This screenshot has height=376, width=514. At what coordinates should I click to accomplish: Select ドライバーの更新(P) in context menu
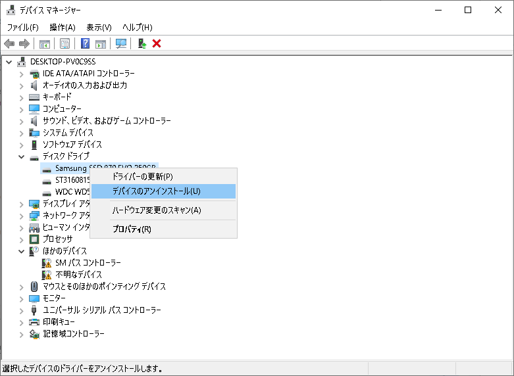coord(142,177)
